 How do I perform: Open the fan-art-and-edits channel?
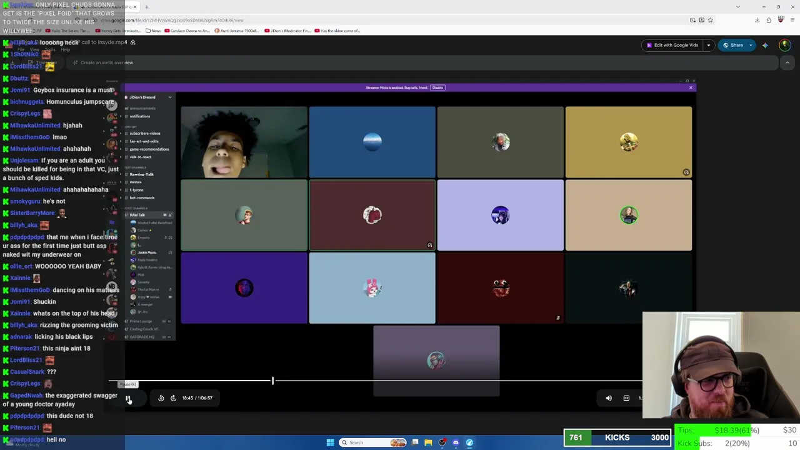coord(144,141)
